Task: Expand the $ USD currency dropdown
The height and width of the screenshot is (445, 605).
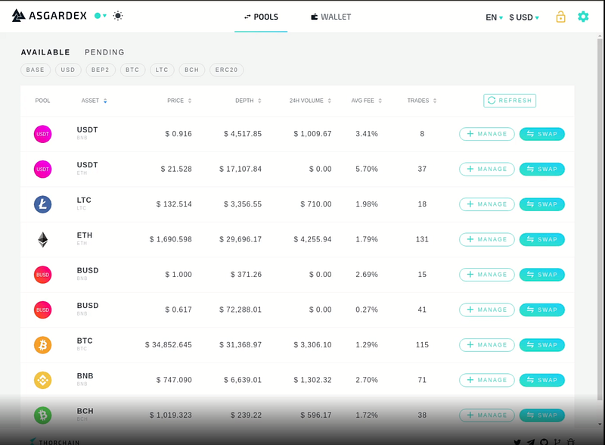Action: 524,17
